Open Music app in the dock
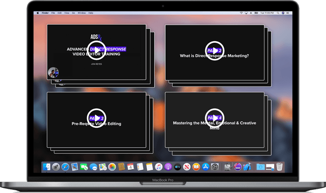 pos(159,167)
